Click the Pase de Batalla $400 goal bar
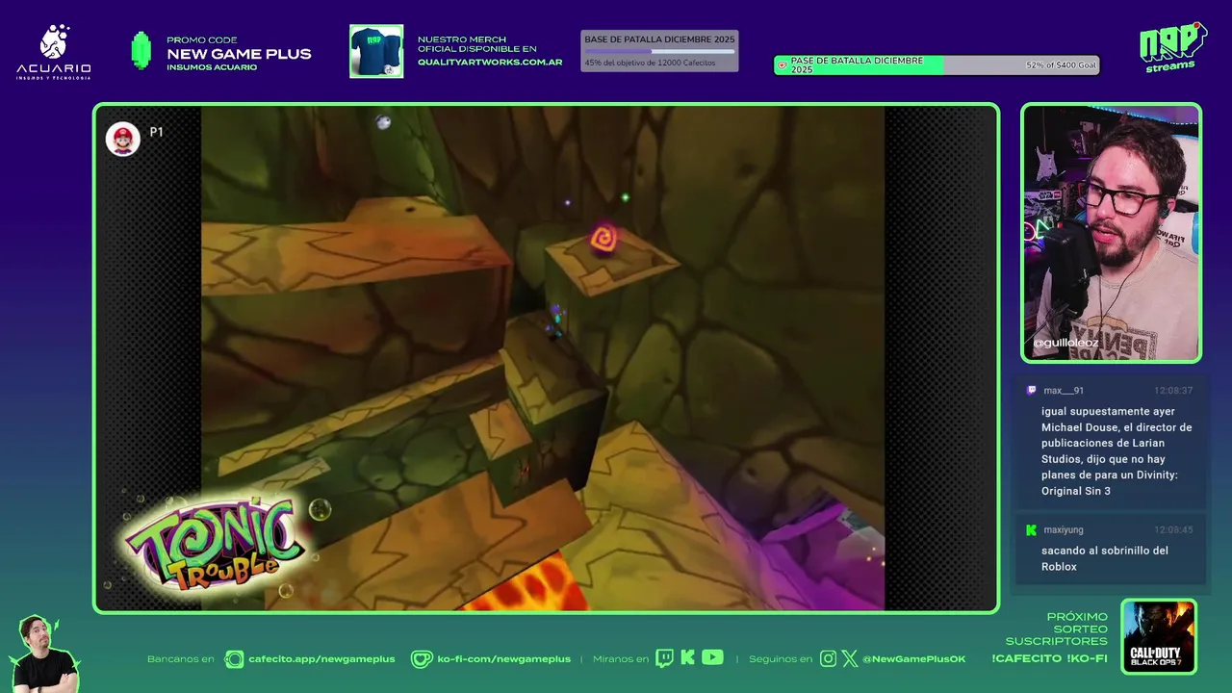This screenshot has width=1232, height=693. click(x=937, y=65)
